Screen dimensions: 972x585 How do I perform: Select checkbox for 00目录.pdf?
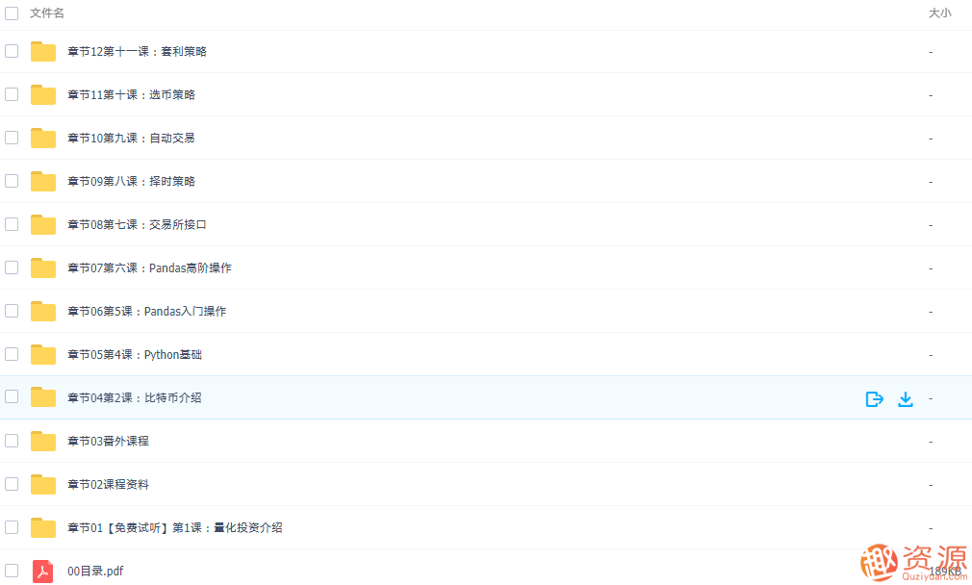12,571
